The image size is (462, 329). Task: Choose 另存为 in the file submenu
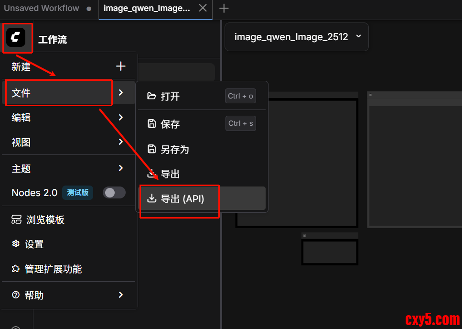[202, 149]
